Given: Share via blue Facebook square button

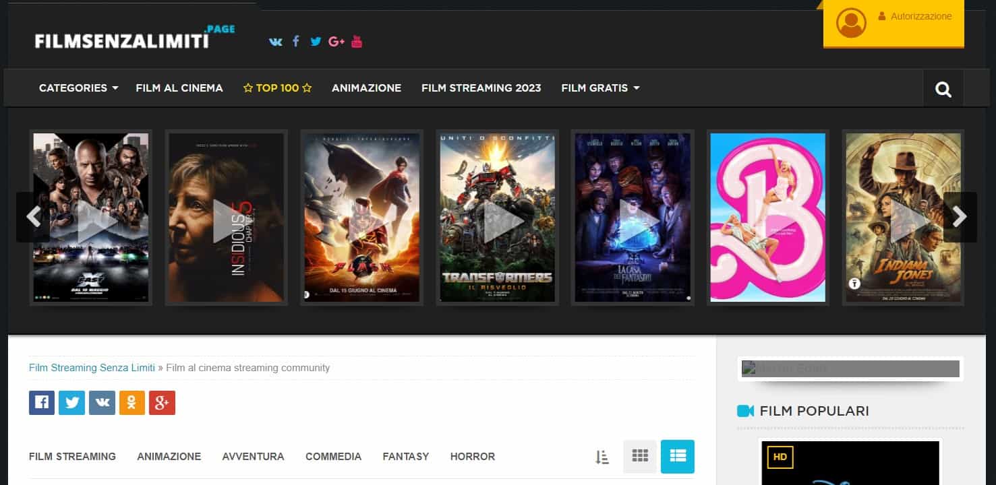Looking at the screenshot, I should click(42, 402).
